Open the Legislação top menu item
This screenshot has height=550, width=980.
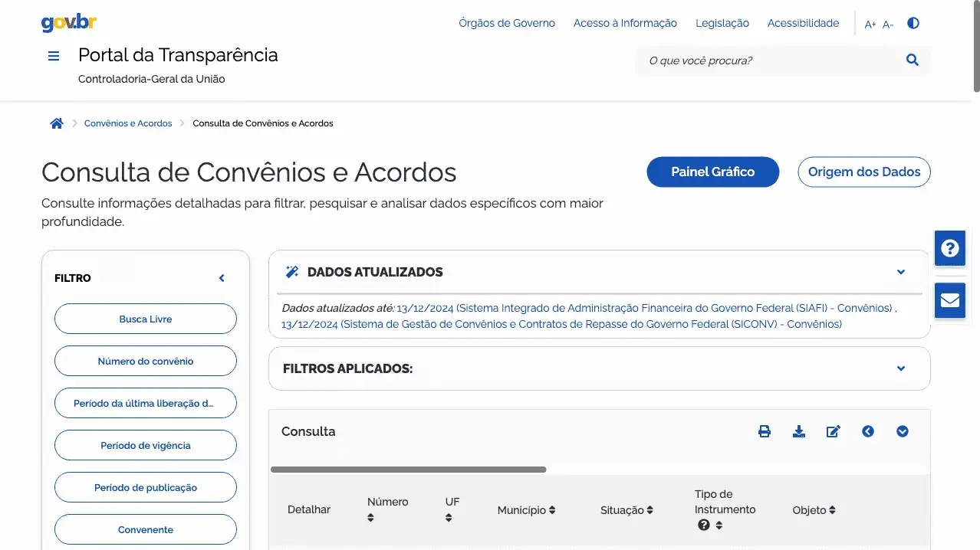[x=722, y=23]
